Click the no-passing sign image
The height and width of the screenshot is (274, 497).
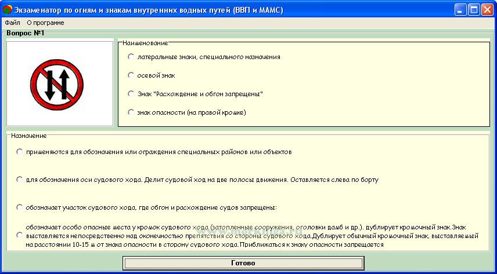click(x=60, y=83)
